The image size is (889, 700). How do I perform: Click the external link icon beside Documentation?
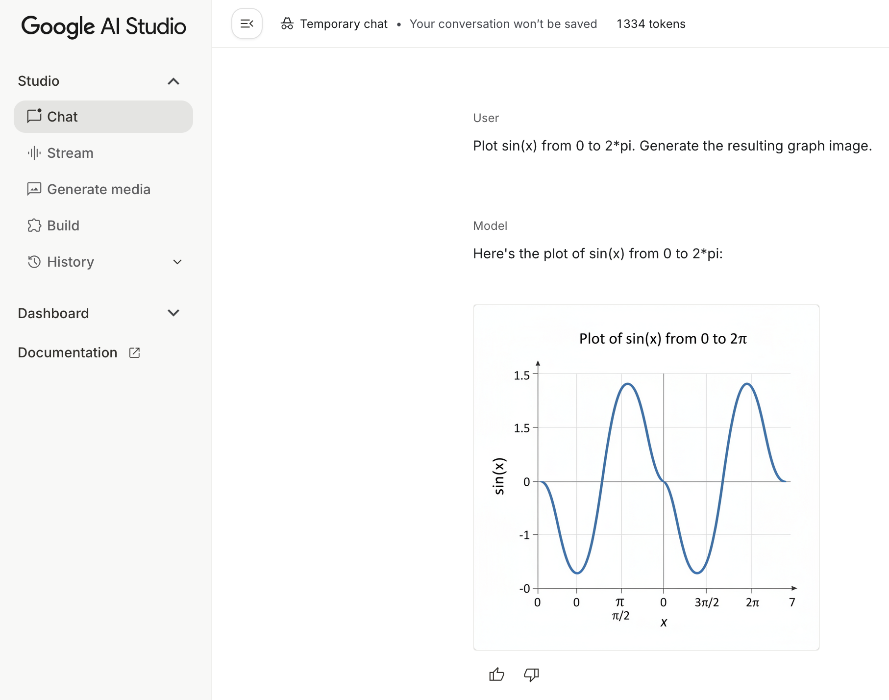(135, 352)
